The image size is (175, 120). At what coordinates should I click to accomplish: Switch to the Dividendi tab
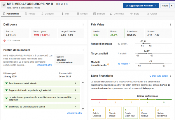tap(48, 14)
